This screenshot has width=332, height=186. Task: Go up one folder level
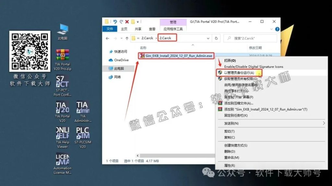point(127,38)
